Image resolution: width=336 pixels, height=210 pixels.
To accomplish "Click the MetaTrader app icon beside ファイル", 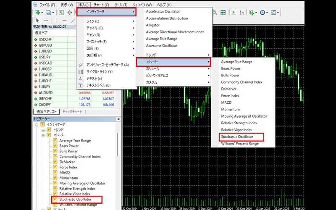I will (x=35, y=5).
